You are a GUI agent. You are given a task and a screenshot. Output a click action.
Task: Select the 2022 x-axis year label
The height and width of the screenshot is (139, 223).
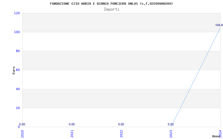pyautogui.click(x=121, y=134)
